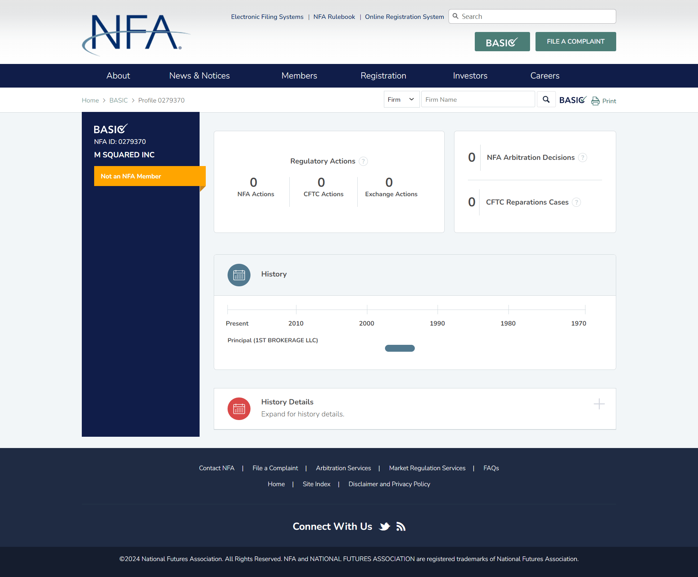Click into the top Search field
698x577 pixels.
point(532,16)
